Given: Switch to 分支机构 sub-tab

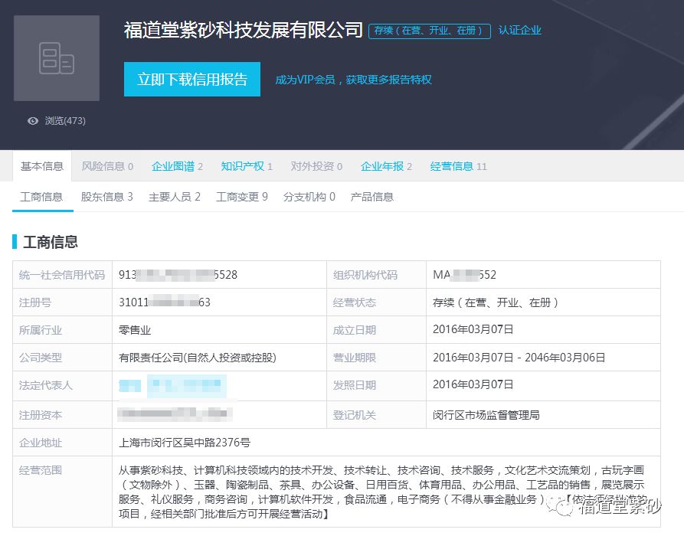Looking at the screenshot, I should [x=309, y=197].
